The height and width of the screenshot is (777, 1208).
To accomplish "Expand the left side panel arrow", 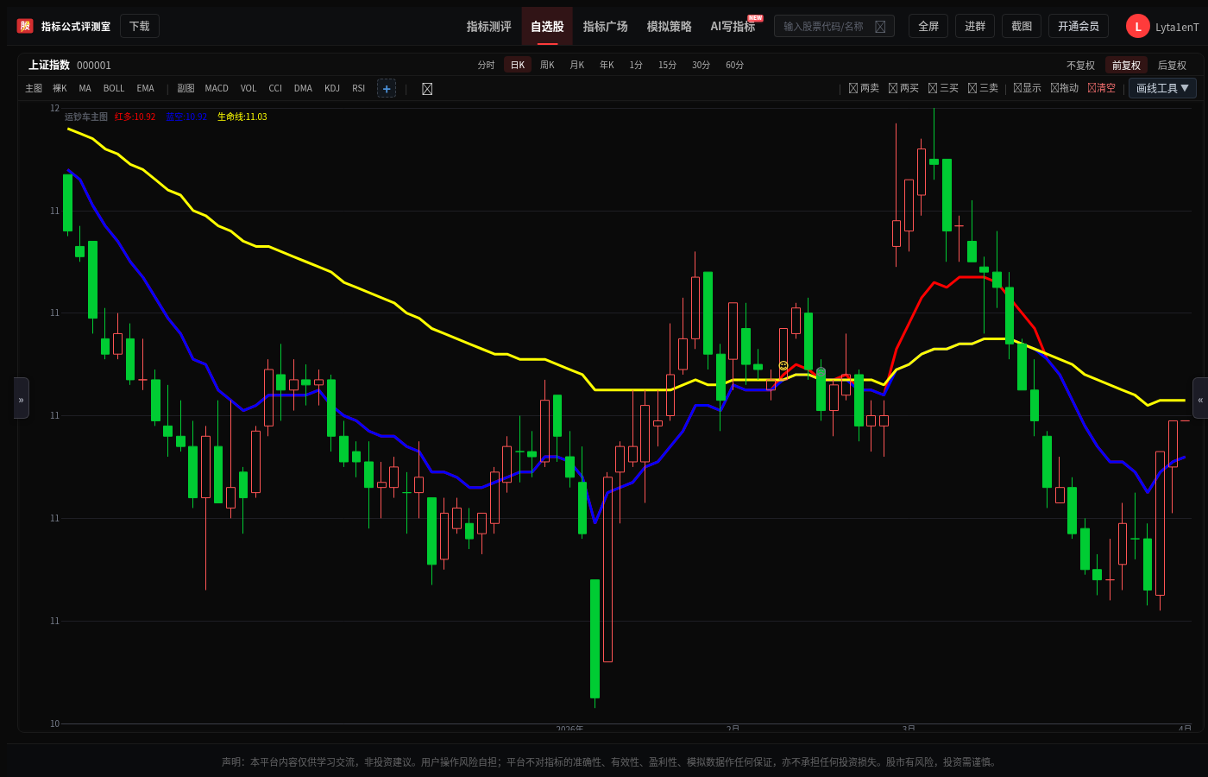I will (x=22, y=398).
